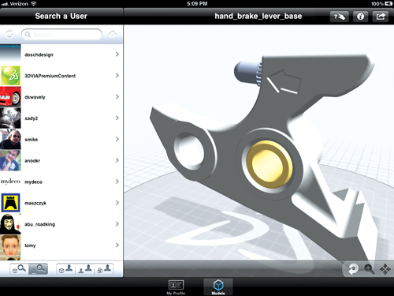This screenshot has width=394, height=296.
Task: Tap the mydeco logo avatar
Action: (10, 182)
